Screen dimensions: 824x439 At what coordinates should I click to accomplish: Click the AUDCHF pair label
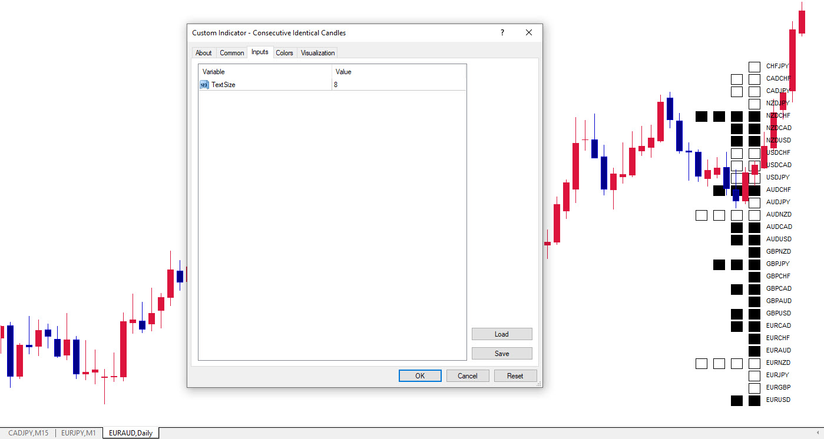click(779, 189)
